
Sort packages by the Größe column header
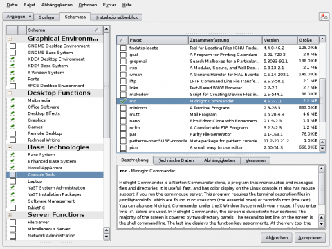point(308,40)
